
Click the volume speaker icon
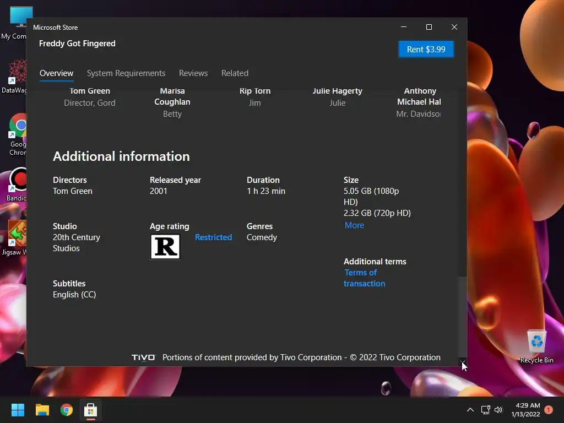[x=498, y=410]
